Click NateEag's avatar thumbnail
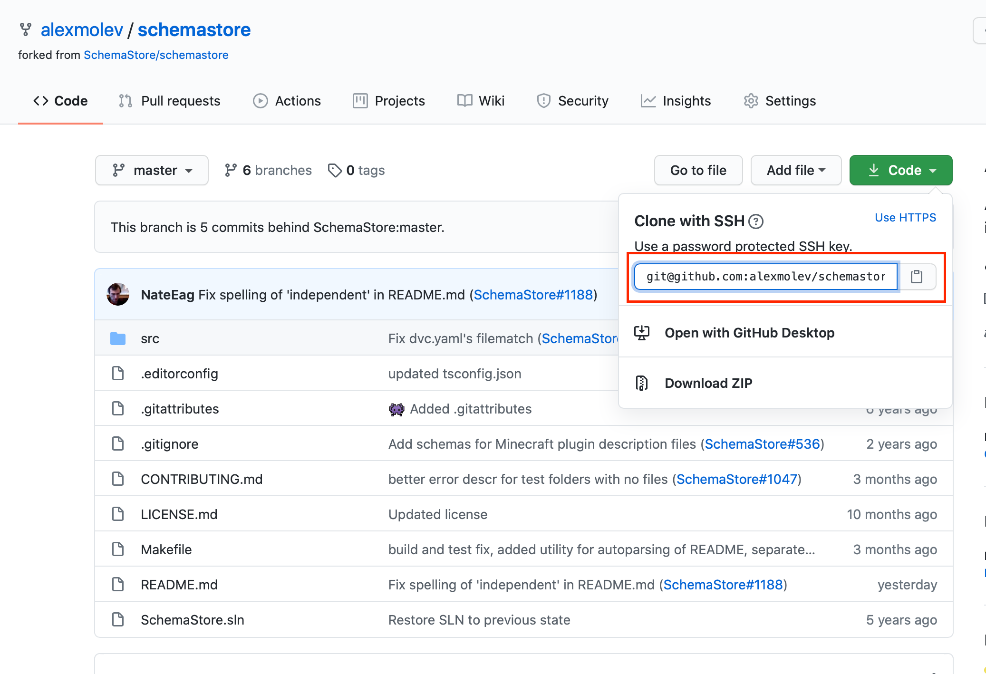The width and height of the screenshot is (986, 674). (x=118, y=295)
